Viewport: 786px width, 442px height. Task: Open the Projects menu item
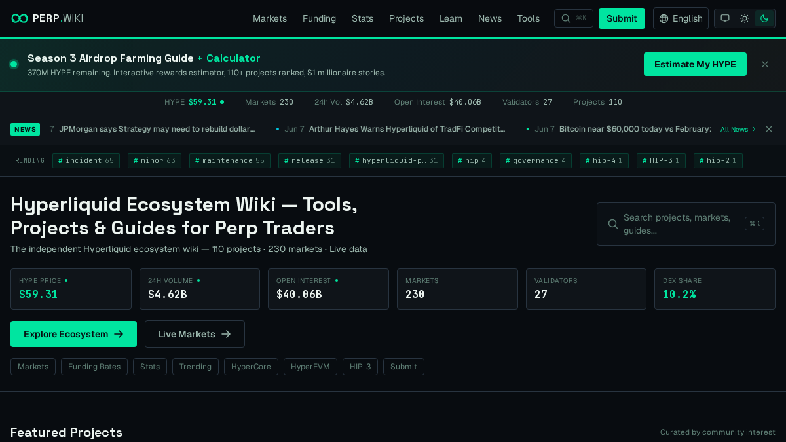406,18
